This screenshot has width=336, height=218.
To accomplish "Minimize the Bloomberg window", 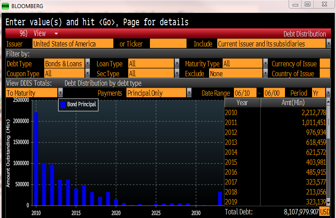I will pos(295,4).
